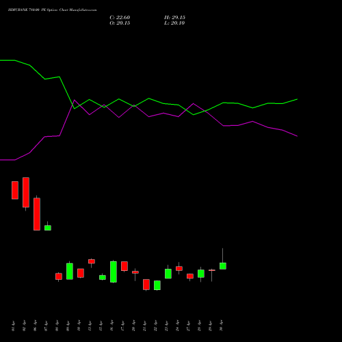
Task: Click the 'L: 20.10' low value
Action: 174,23
